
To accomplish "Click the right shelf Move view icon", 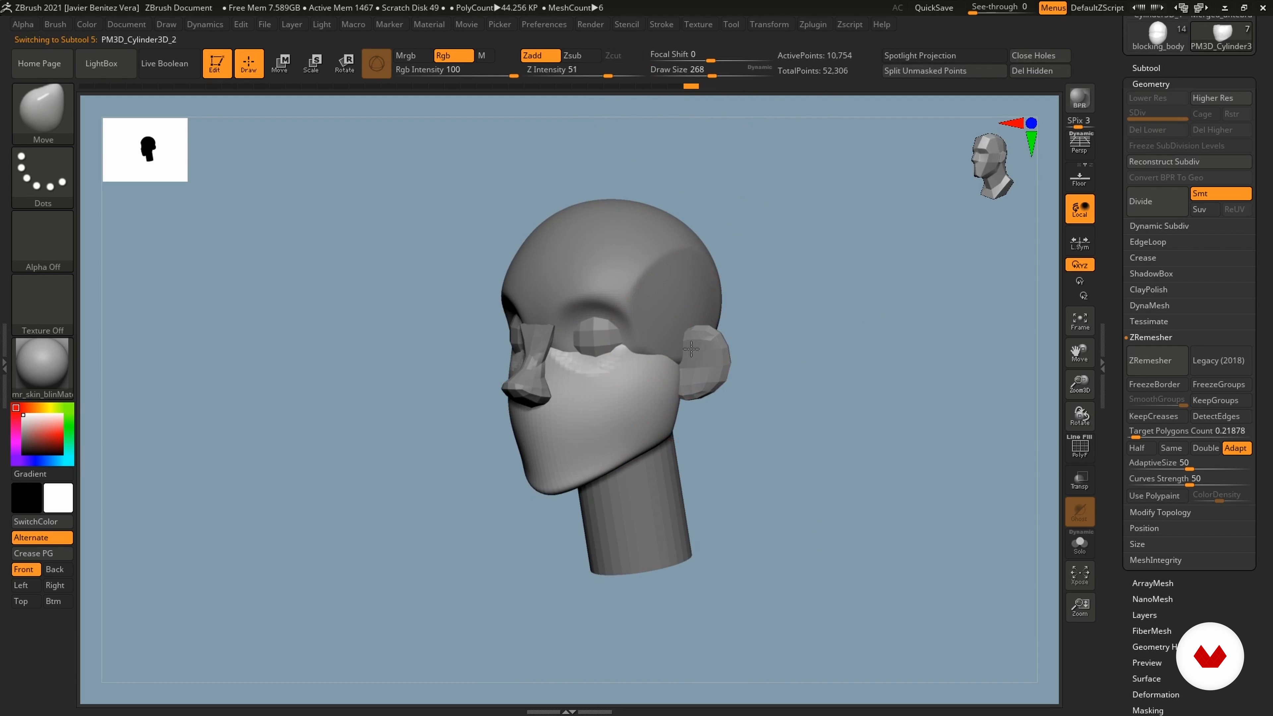I will (x=1080, y=353).
